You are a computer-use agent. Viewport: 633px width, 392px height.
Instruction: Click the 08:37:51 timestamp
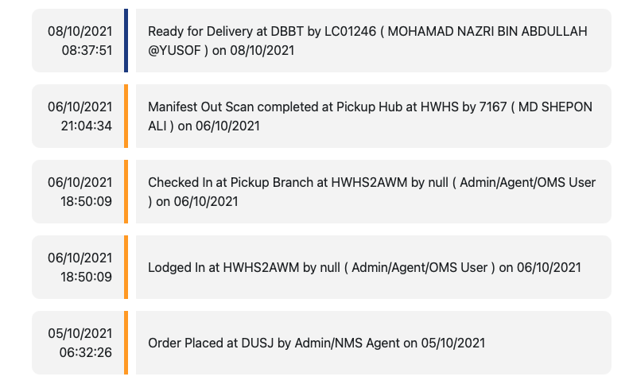coord(87,50)
